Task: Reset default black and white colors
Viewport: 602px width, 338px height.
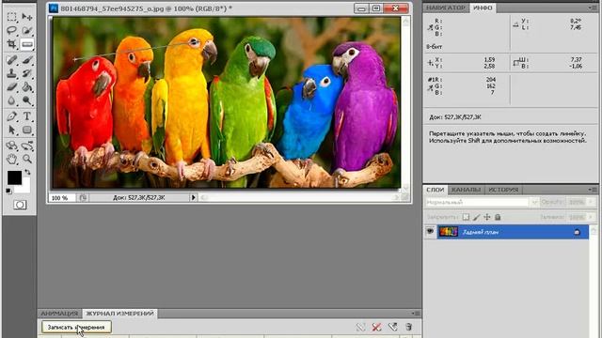Action: (x=8, y=191)
